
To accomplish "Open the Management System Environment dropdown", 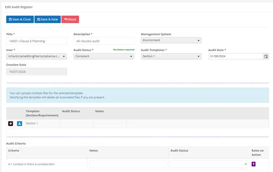I will [171, 40].
